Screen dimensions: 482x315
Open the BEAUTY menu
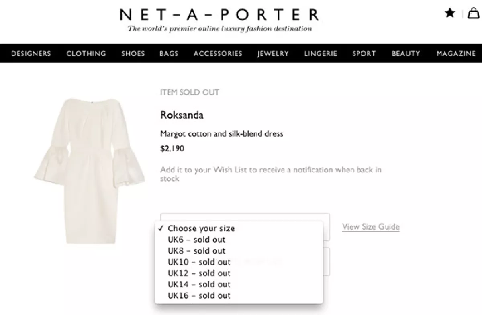pos(405,53)
